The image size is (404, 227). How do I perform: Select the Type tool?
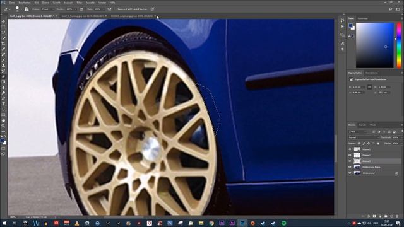3,103
